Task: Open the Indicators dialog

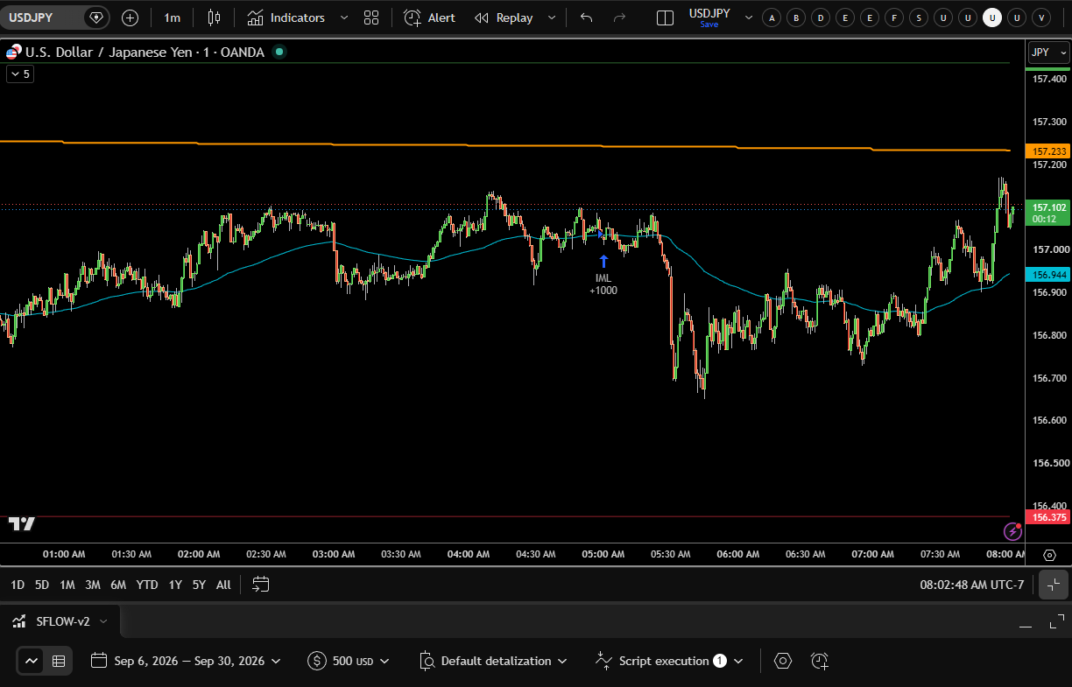Action: (x=286, y=18)
